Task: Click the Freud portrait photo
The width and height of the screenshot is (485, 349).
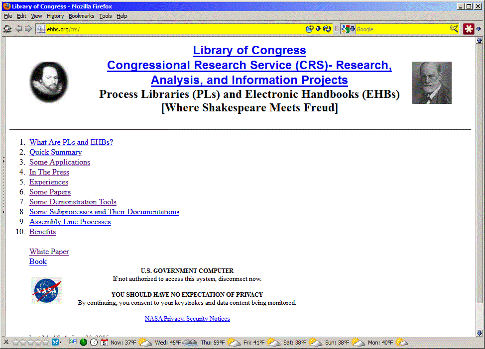Action: 432,83
